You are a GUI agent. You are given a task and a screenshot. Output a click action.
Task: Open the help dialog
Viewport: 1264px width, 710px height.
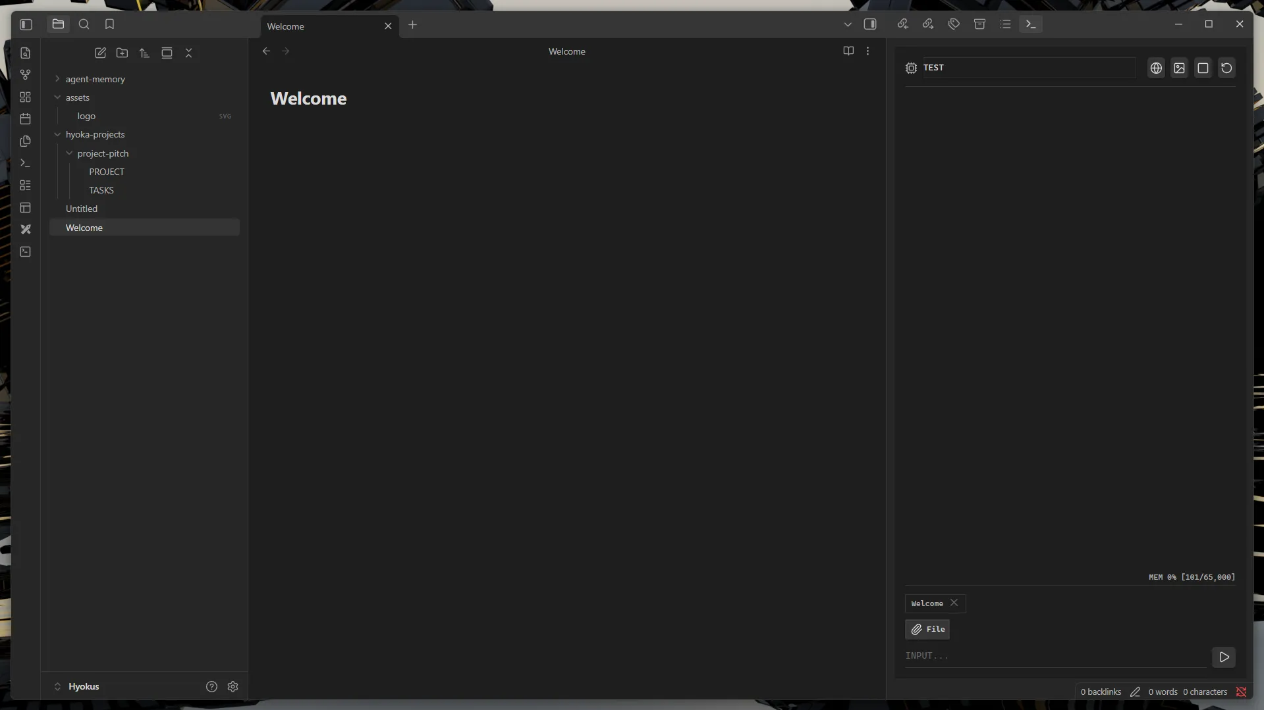coord(211,686)
